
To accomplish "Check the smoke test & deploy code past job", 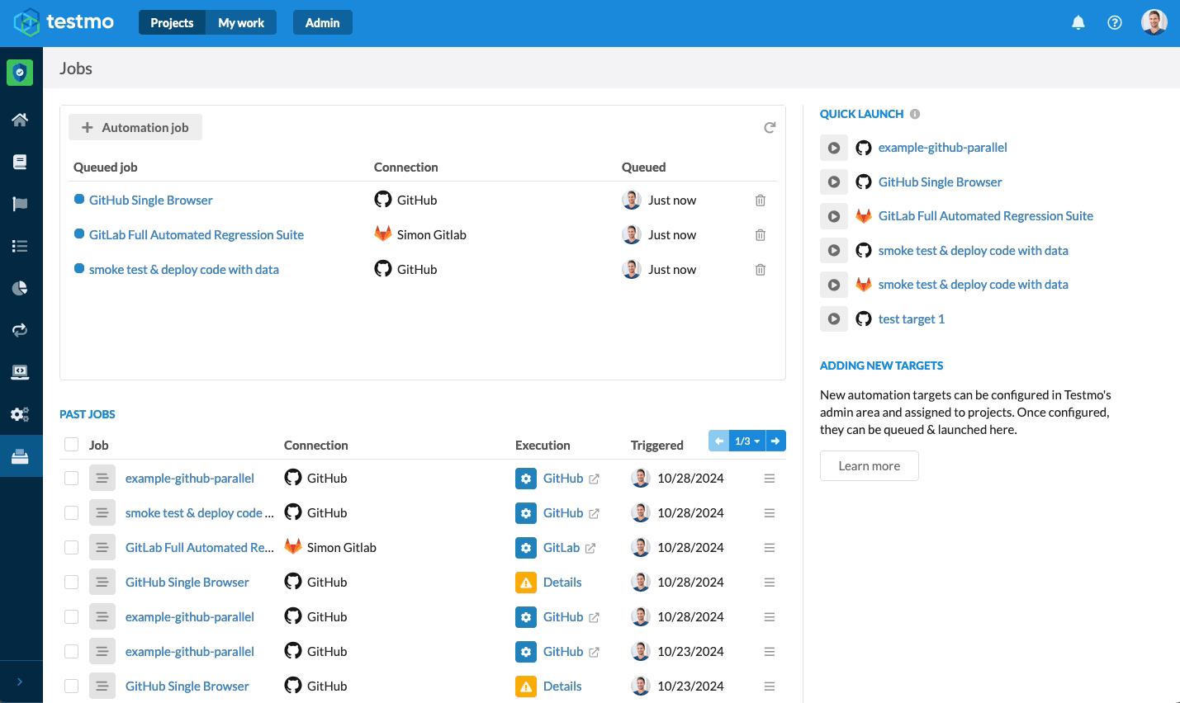I will click(71, 513).
